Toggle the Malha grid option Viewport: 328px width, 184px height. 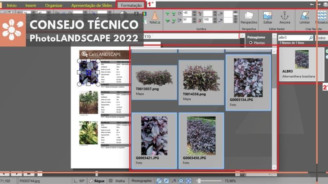pyautogui.click(x=117, y=181)
